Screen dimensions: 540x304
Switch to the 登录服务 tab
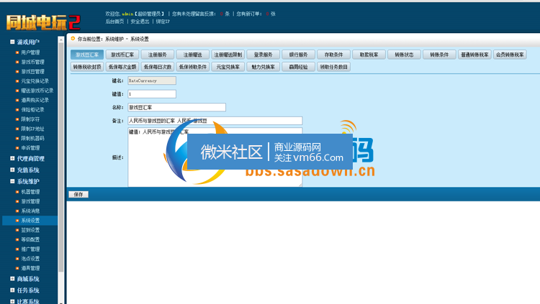(x=263, y=55)
